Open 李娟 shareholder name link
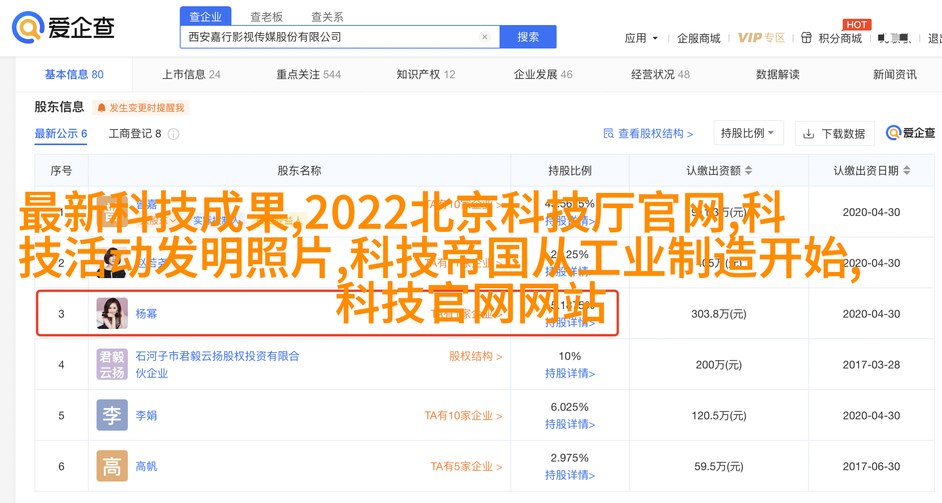The height and width of the screenshot is (503, 942). click(x=146, y=415)
